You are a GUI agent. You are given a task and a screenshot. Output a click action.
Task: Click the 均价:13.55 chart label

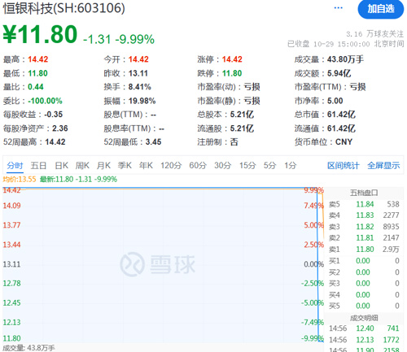point(20,179)
